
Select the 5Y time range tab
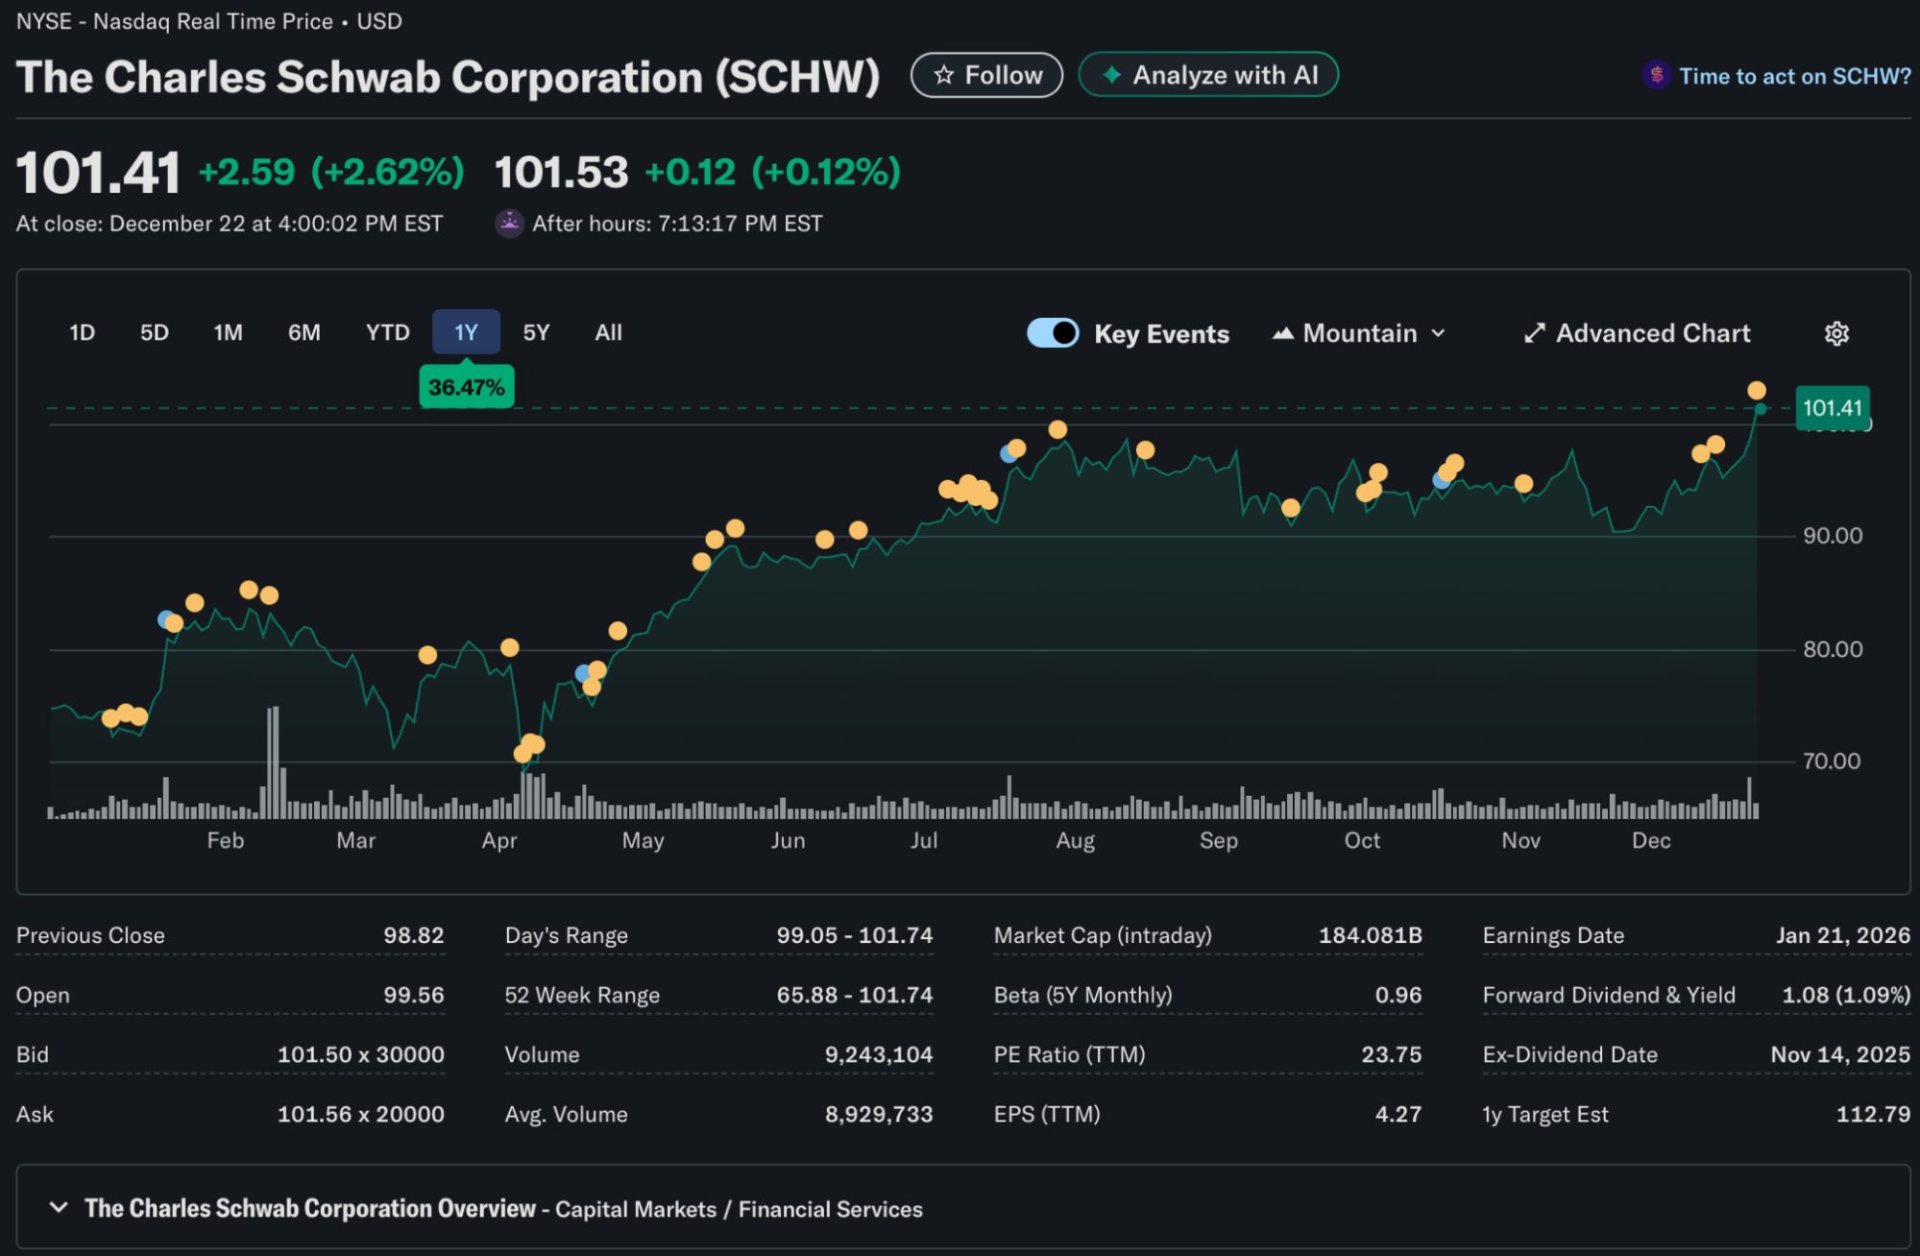536,332
